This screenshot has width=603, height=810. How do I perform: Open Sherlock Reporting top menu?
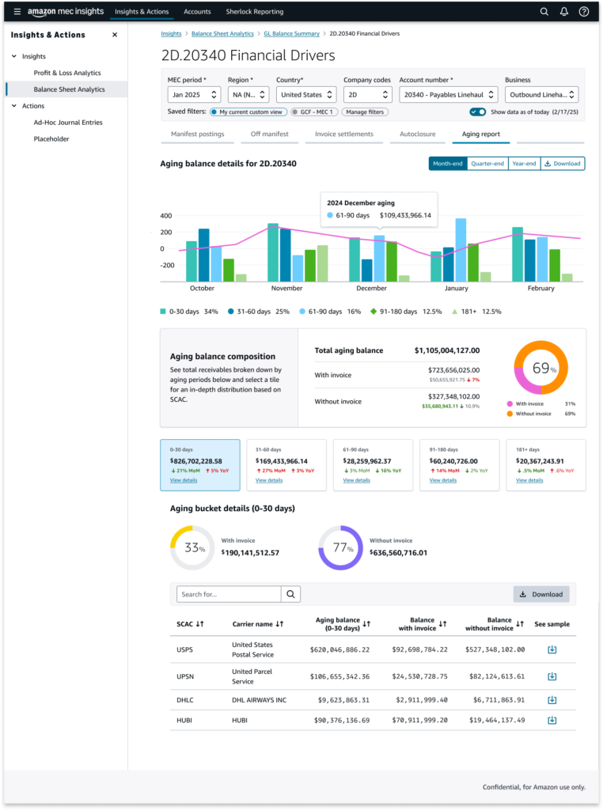[255, 11]
